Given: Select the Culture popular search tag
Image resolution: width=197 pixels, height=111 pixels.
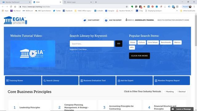Looking at the screenshot, I should (x=142, y=43).
